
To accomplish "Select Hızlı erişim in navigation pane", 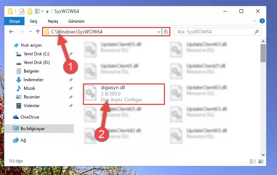I will [31, 45].
